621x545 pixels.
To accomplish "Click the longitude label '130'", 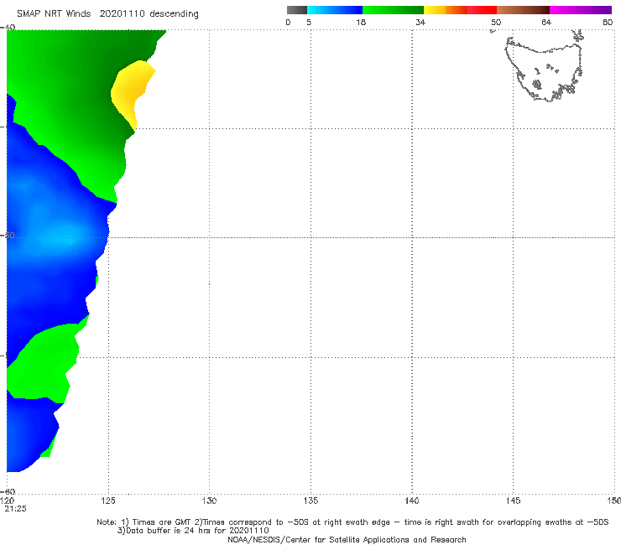I will click(209, 501).
